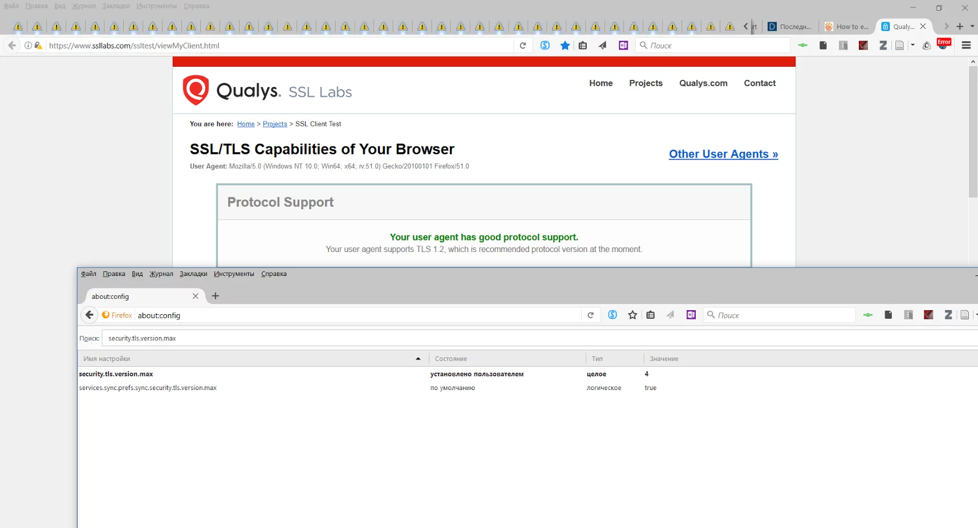Open Справка menu in about:config window

tap(274, 274)
